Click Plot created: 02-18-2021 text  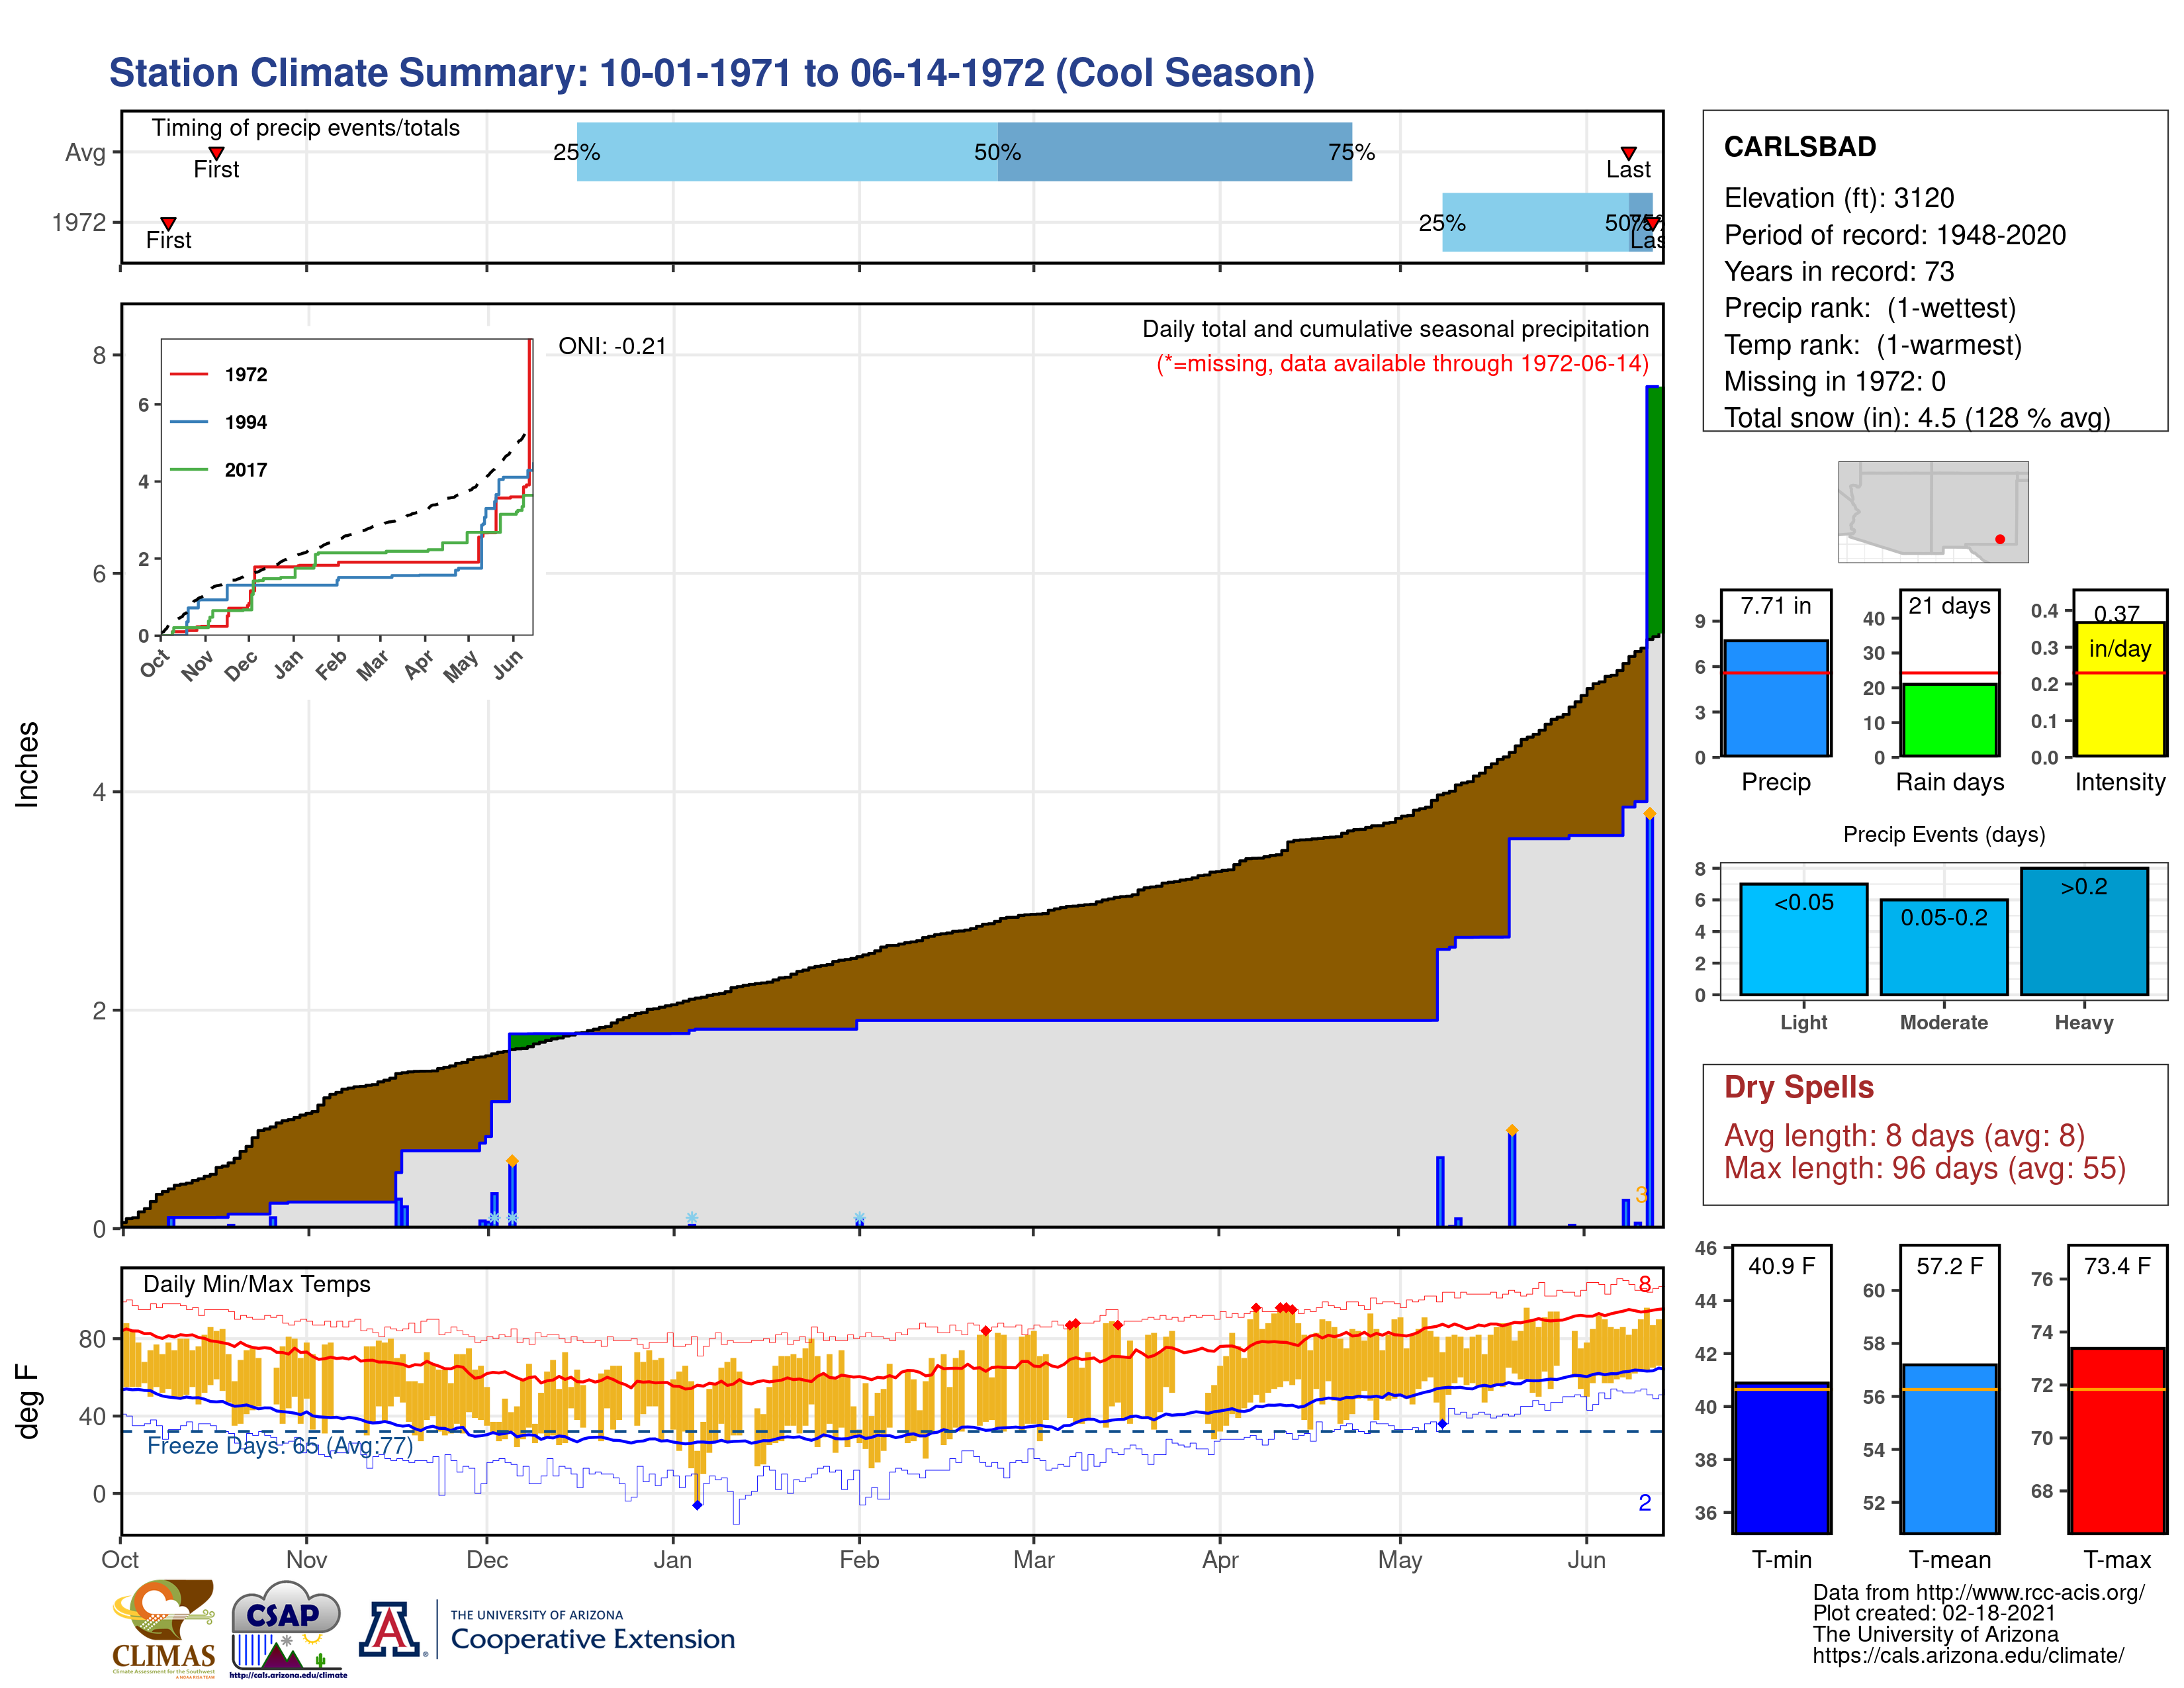click(1933, 1613)
